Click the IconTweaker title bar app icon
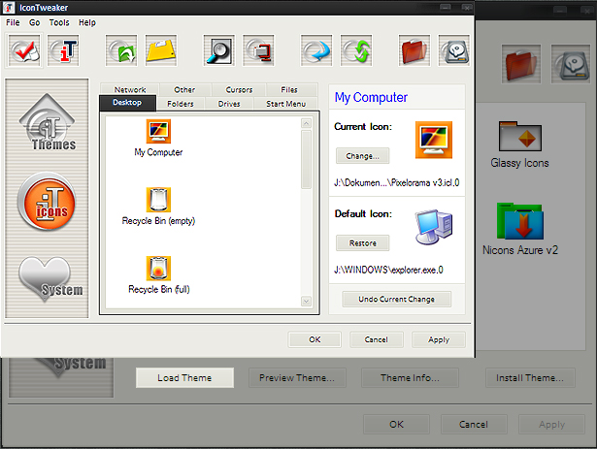597x449 pixels. point(9,8)
